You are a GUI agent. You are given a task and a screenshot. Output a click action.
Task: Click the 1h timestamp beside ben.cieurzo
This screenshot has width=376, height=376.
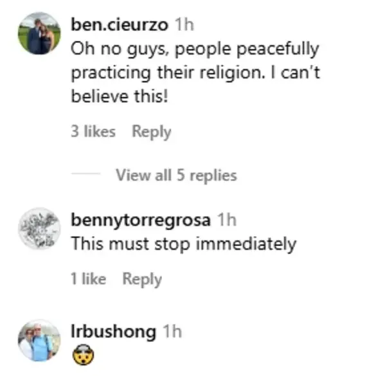pyautogui.click(x=184, y=24)
